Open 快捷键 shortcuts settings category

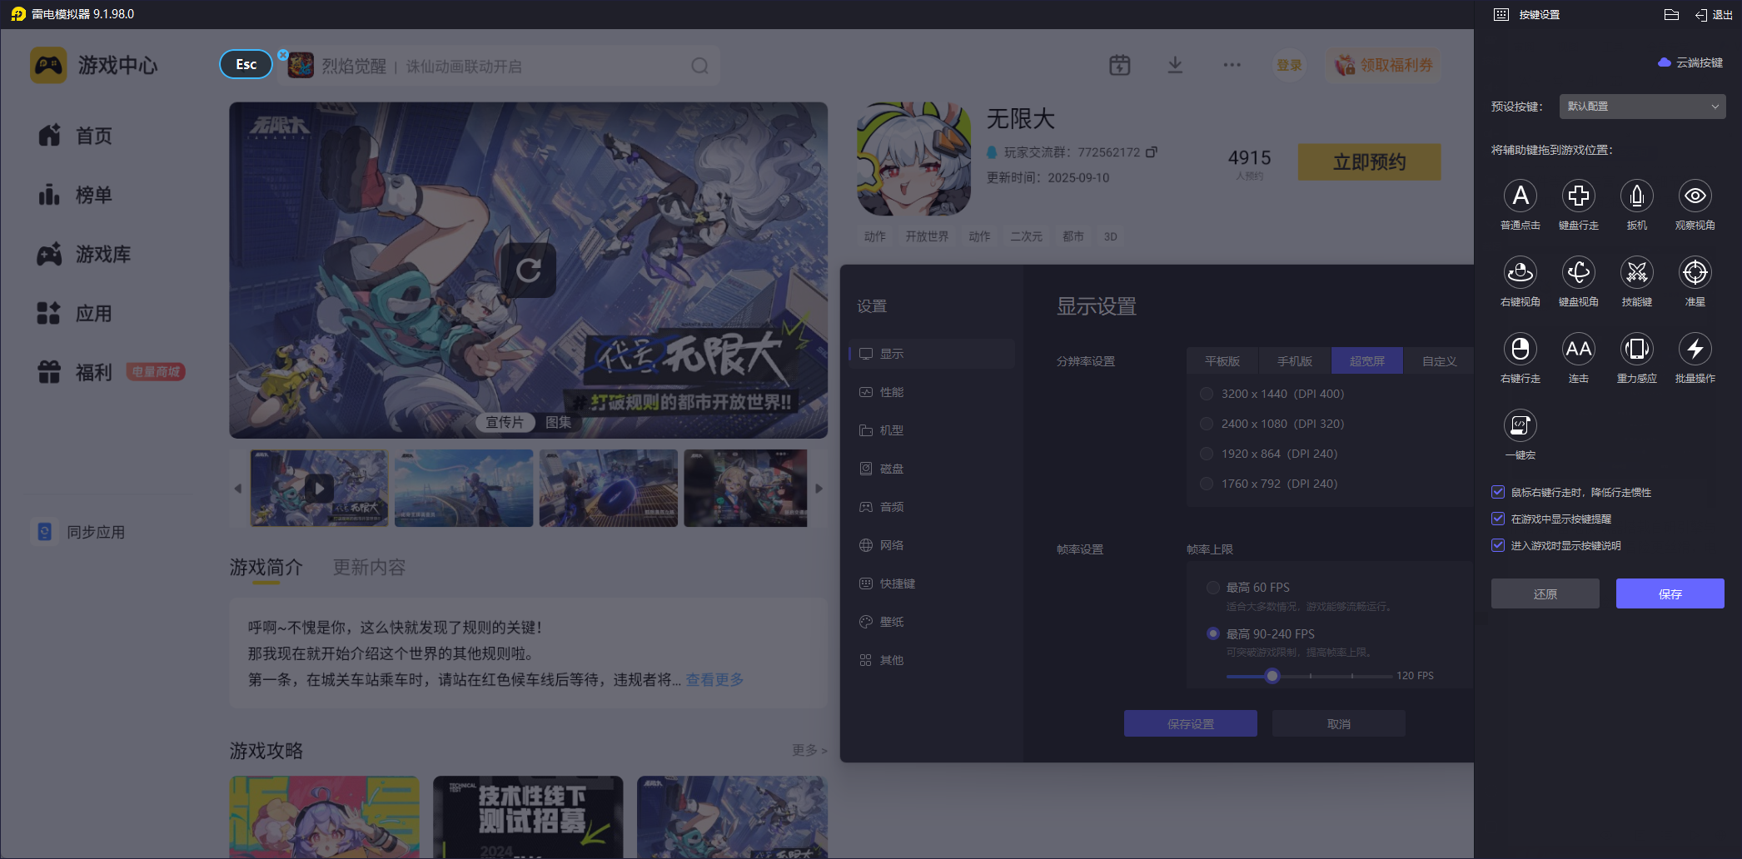932,583
